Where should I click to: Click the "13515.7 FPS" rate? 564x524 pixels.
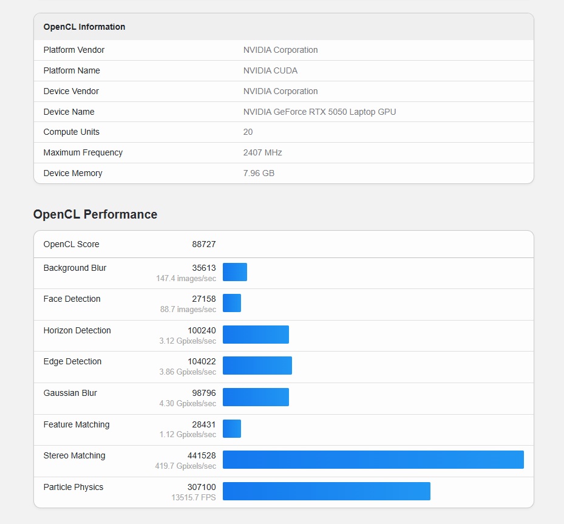(x=194, y=498)
